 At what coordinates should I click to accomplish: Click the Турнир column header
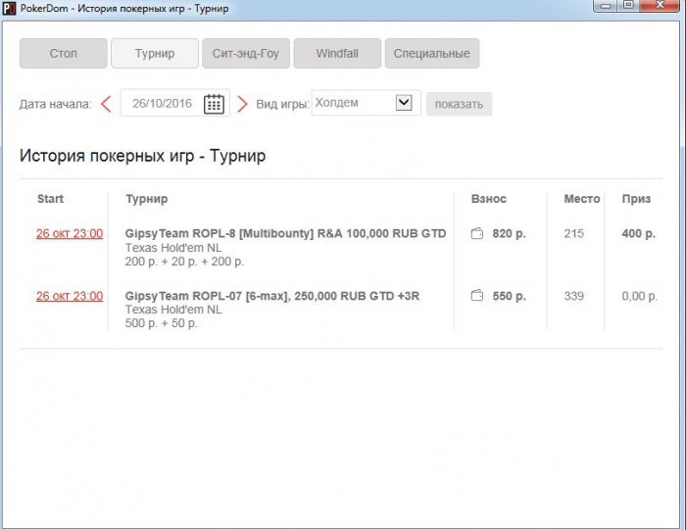pos(147,199)
